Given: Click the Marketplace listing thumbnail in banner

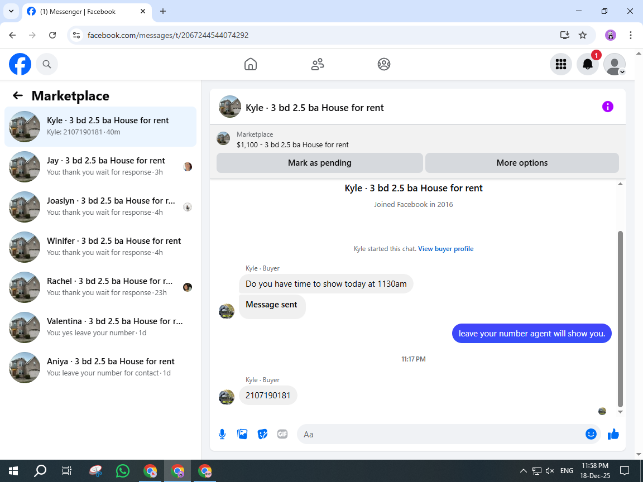Looking at the screenshot, I should [223, 138].
